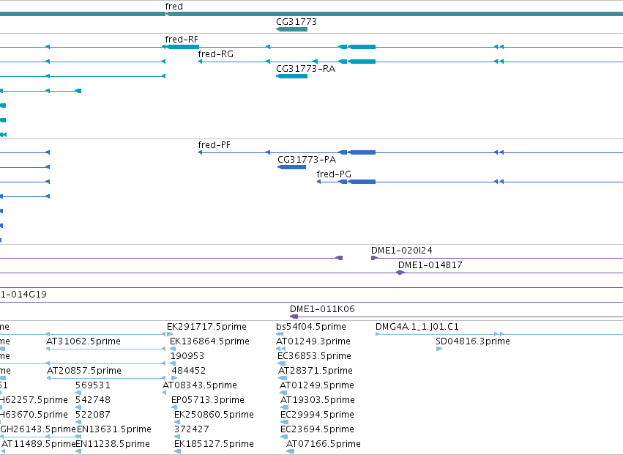The image size is (623, 455).
Task: Click the AT07166.5prime EST arrow glyph
Action: [x=291, y=451]
